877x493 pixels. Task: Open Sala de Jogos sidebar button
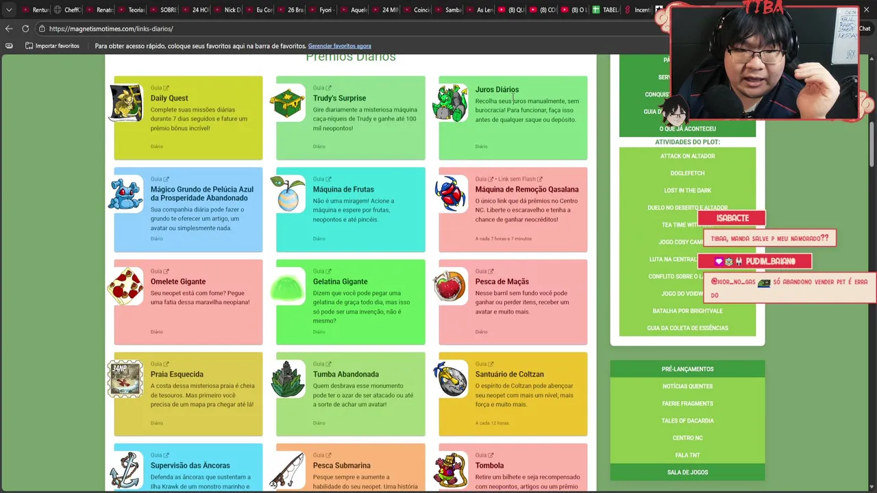[x=687, y=472]
